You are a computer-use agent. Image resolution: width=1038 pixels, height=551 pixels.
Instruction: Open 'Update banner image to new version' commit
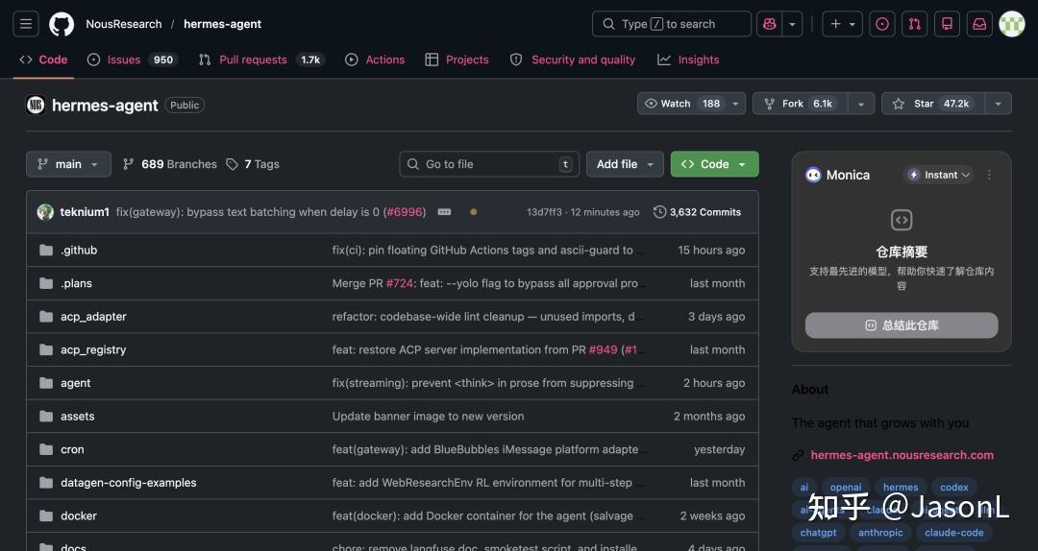429,416
